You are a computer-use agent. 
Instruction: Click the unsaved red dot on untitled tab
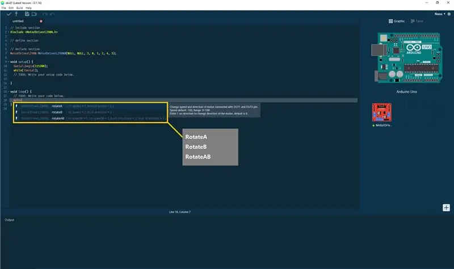tap(41, 21)
